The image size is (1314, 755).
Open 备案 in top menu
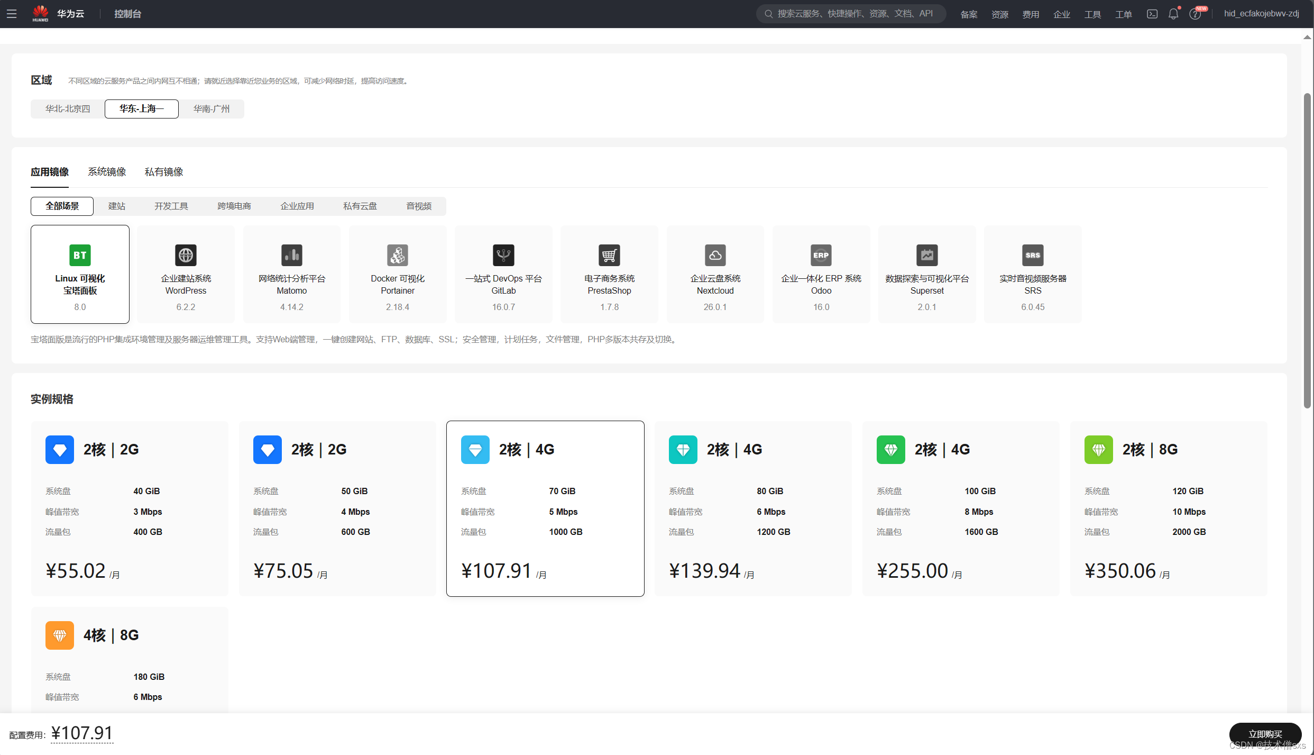[969, 14]
